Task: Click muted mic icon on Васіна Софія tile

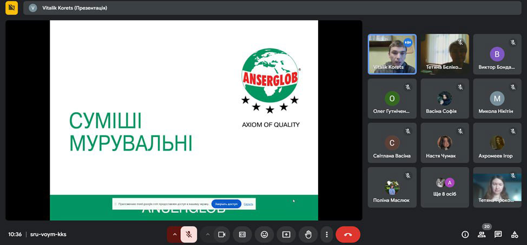Action: coord(460,87)
